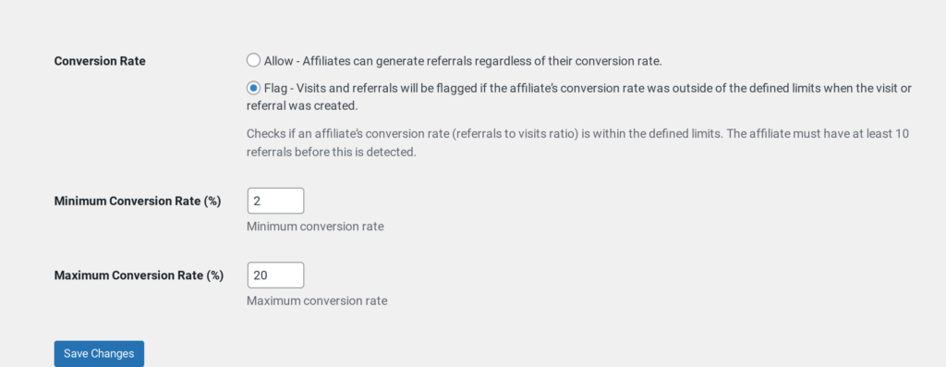
Task: Click the 'referrals before this is detected.' text
Action: tap(332, 153)
